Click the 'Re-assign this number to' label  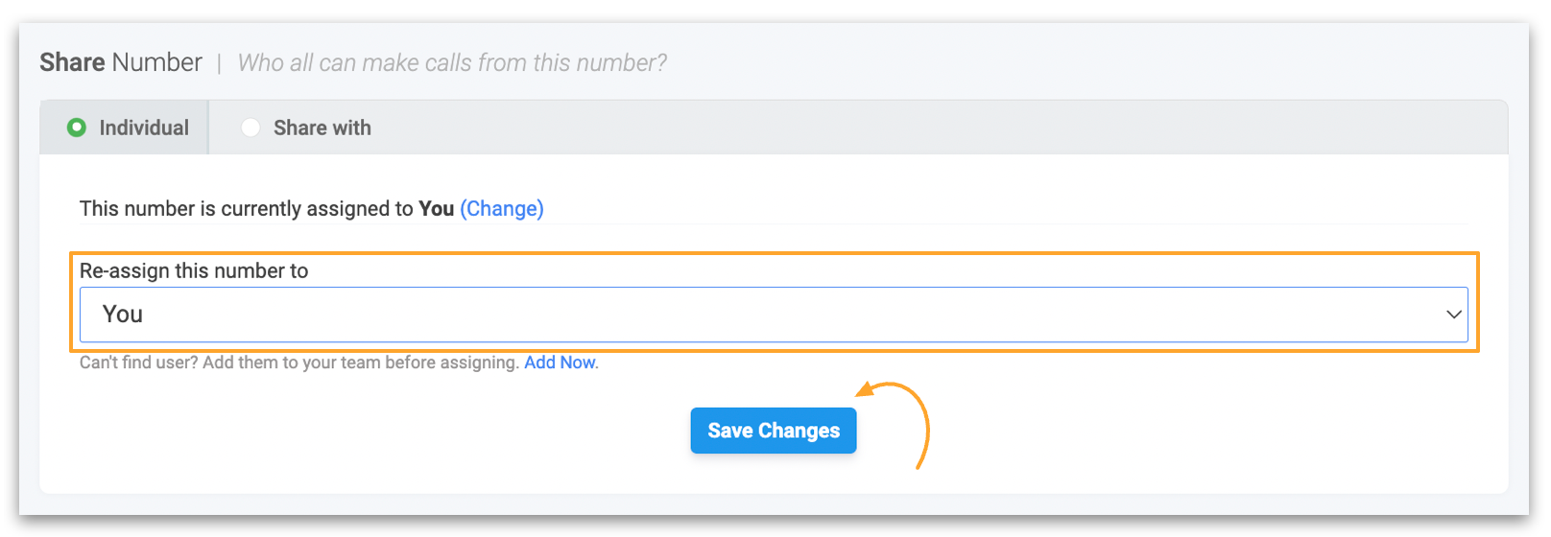tap(194, 270)
